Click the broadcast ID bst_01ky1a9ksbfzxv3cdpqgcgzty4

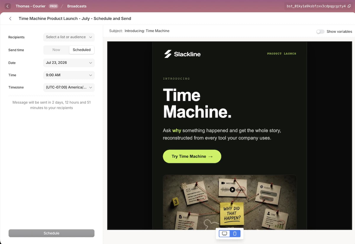(316, 6)
